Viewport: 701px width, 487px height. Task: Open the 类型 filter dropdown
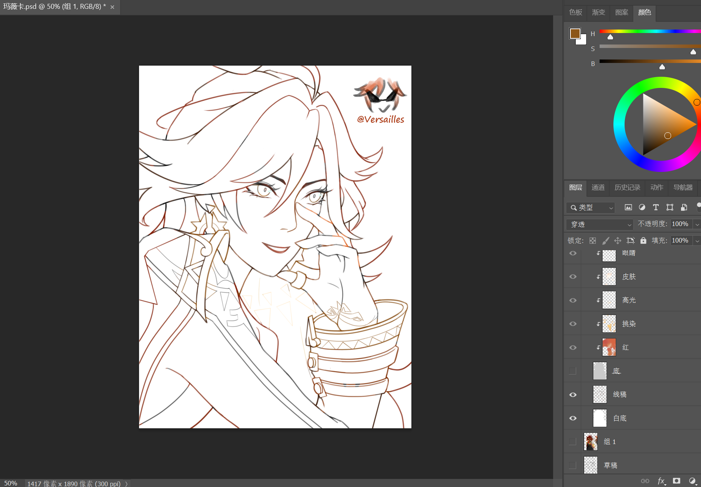pos(590,208)
